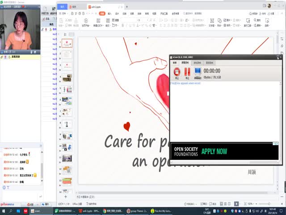Adjust the zoom slider in status bar
286x215 pixels.
(x=268, y=203)
